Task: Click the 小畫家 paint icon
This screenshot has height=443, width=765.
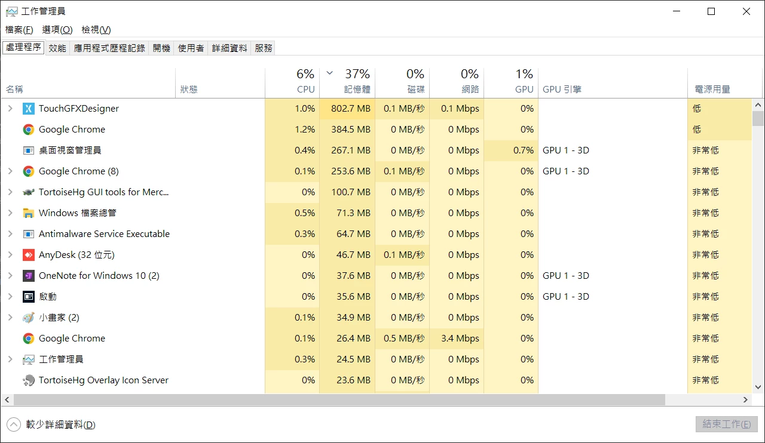Action: pos(28,318)
